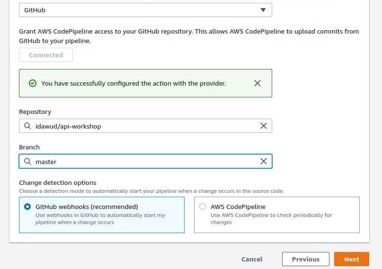
Task: Click the successfully configured message text
Action: (x=133, y=83)
